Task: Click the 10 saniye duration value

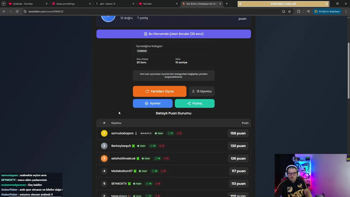Action: pos(181,62)
